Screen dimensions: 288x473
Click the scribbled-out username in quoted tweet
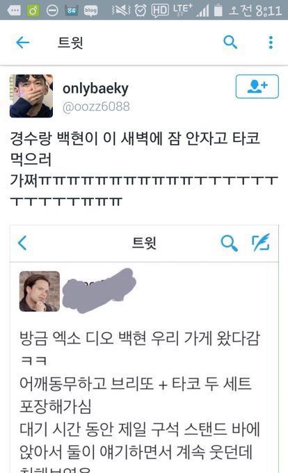click(x=99, y=290)
